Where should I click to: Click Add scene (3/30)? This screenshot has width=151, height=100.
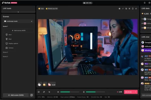(x=16, y=95)
